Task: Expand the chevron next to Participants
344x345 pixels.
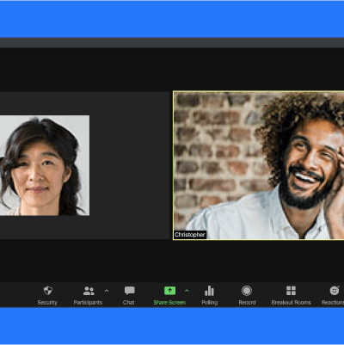Action: 107,291
